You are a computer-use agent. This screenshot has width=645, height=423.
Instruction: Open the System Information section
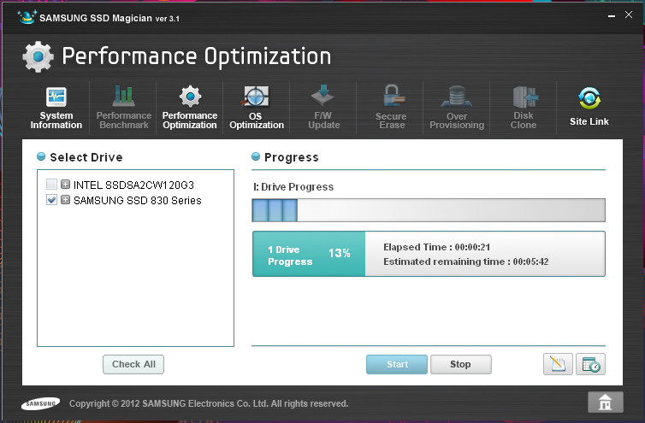56,107
